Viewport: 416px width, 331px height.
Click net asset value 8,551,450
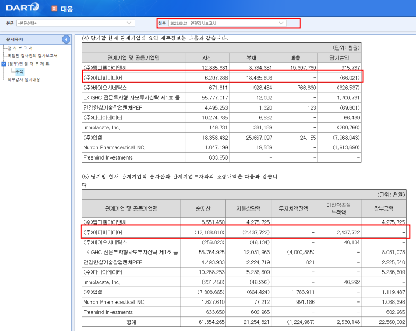click(x=213, y=222)
